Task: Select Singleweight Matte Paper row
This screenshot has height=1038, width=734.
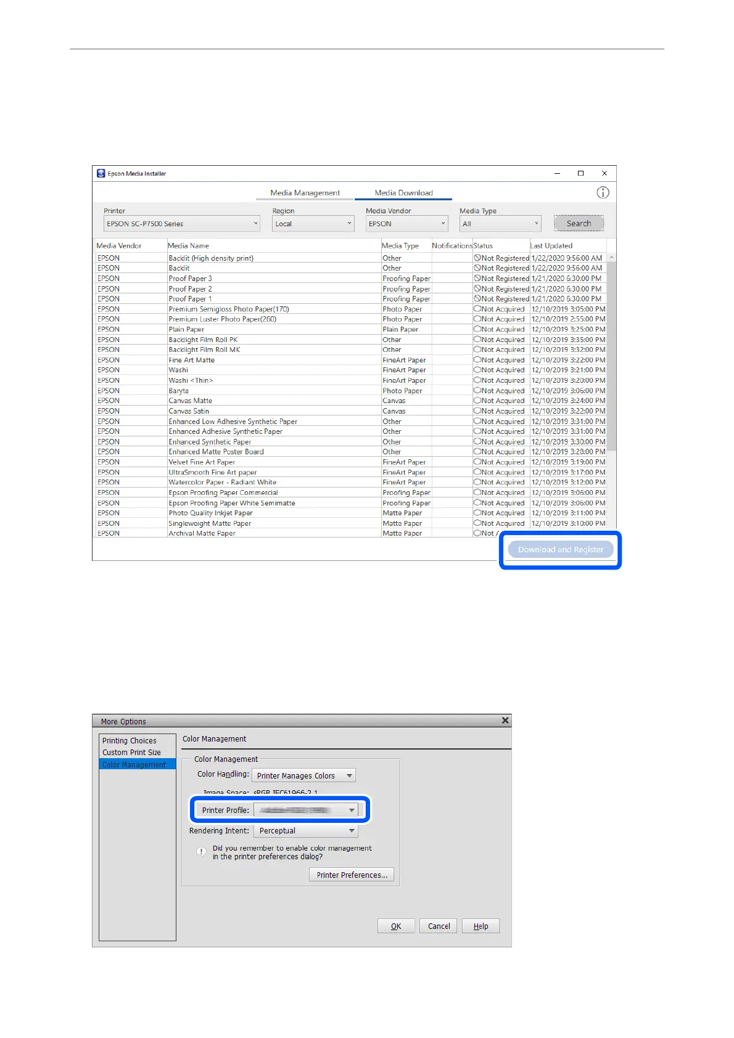Action: tap(351, 523)
